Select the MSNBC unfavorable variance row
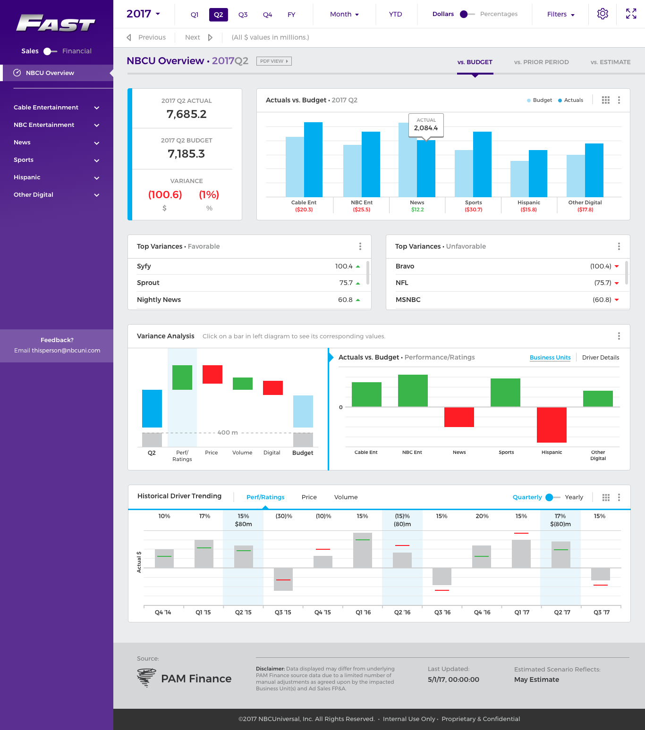 [x=508, y=300]
